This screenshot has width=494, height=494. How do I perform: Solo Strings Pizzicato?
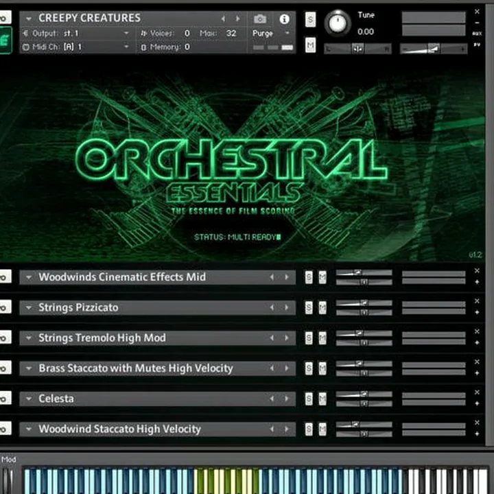[309, 307]
